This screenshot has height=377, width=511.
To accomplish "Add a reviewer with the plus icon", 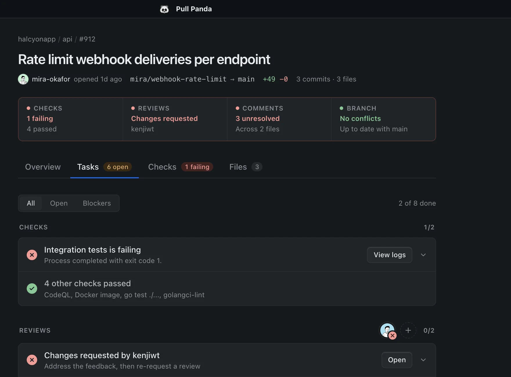I will [408, 330].
